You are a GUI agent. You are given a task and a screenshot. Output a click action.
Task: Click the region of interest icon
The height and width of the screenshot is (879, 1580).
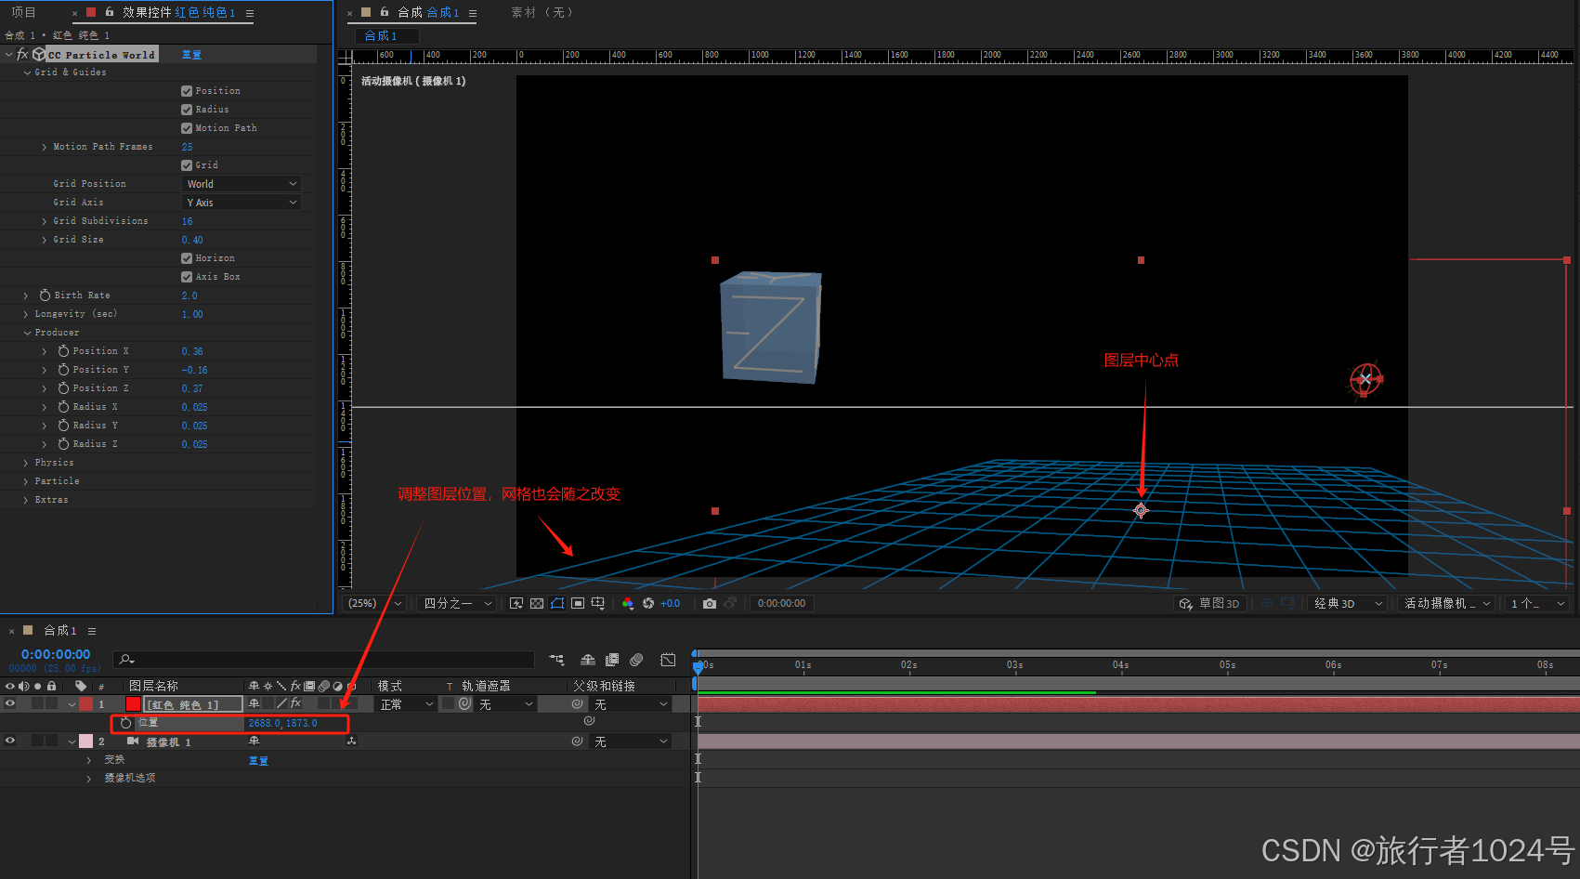coord(578,604)
